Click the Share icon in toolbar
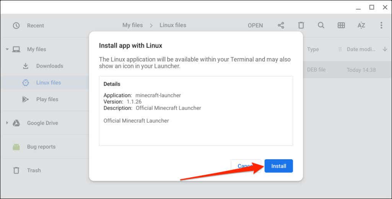Screen dimensions: 392x199 (281, 25)
